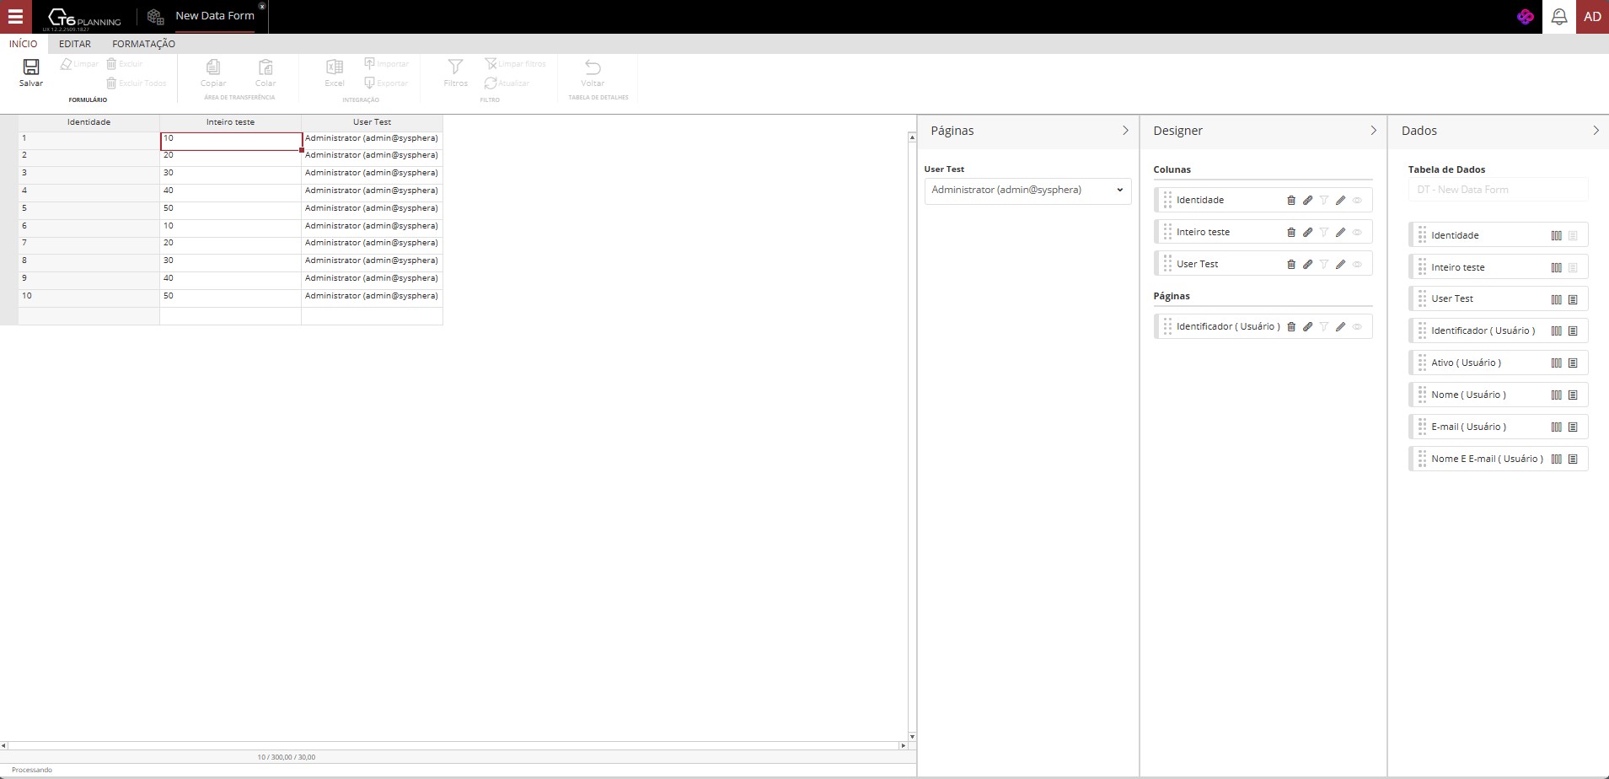Toggle visibility eye for Identificador (Usuário) page
This screenshot has width=1609, height=779.
1357,327
